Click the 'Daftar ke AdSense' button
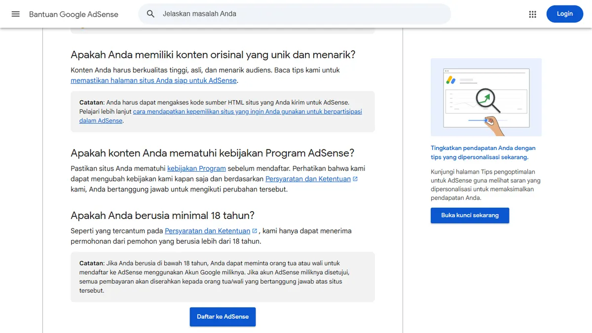 point(222,317)
